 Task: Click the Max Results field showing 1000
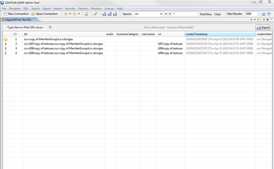pos(251,14)
